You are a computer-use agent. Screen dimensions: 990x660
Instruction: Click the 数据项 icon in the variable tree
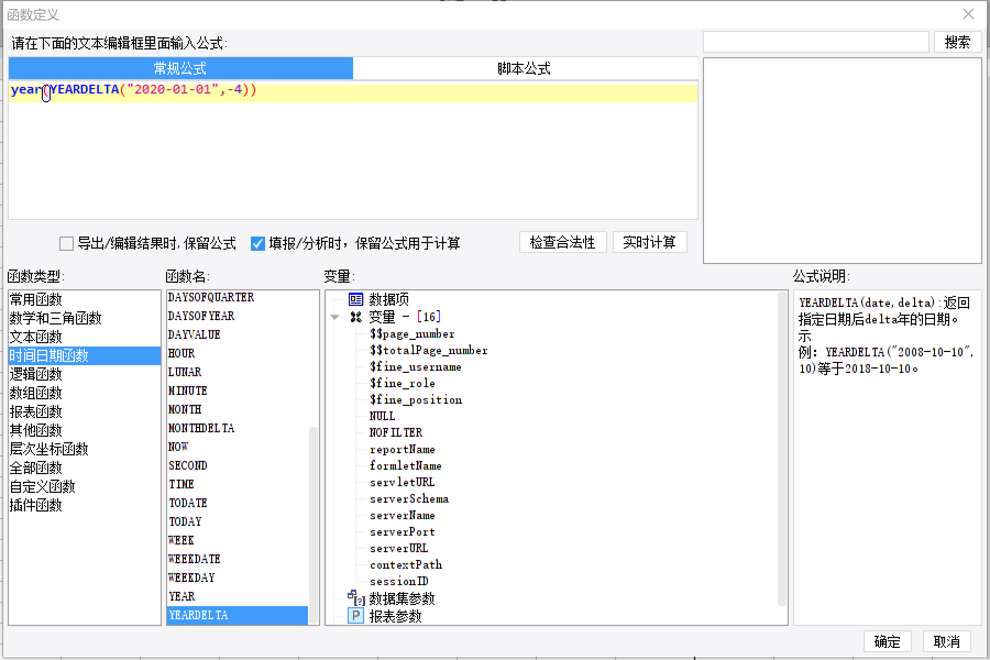point(356,299)
